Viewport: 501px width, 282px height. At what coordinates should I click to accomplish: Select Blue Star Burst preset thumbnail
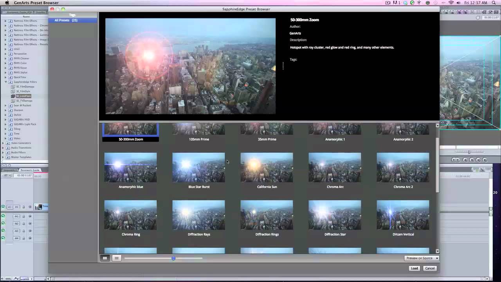click(x=199, y=167)
